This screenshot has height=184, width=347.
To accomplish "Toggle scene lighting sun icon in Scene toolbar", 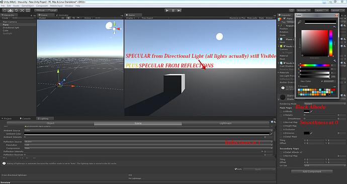I will [68, 18].
